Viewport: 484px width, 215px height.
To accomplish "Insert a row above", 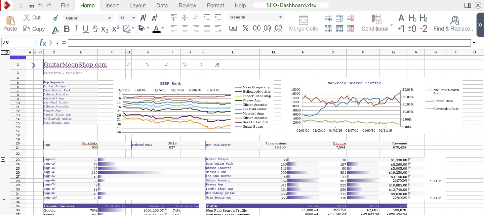I will click(x=328, y=18).
